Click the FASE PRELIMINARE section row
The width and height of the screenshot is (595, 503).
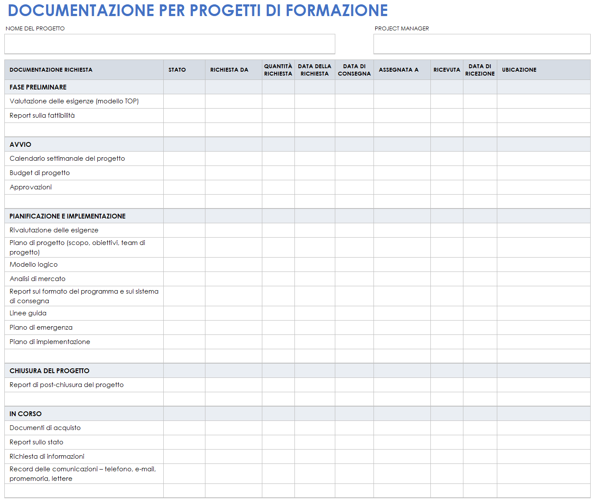click(297, 87)
